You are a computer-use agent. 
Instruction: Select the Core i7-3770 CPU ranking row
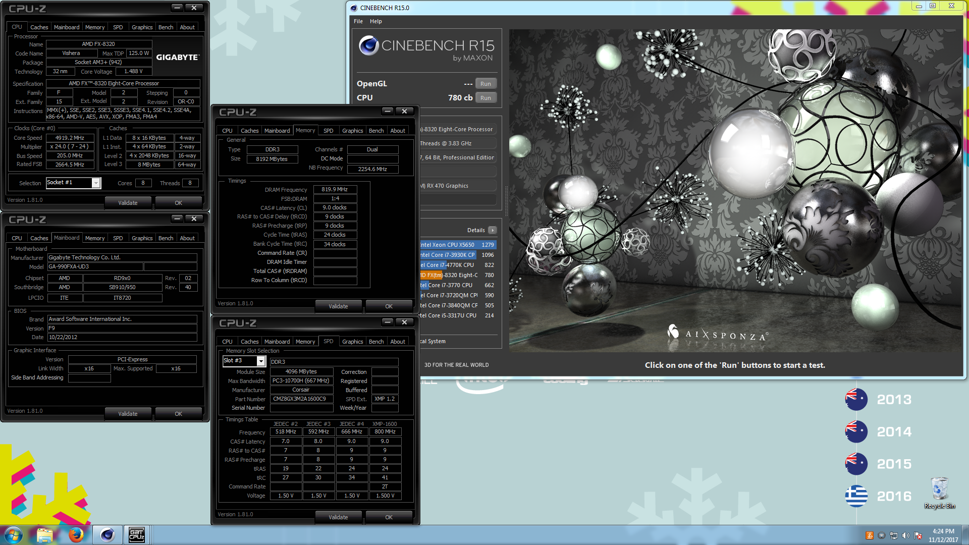[x=458, y=285]
